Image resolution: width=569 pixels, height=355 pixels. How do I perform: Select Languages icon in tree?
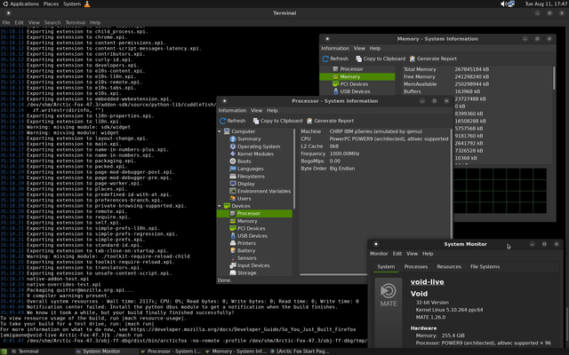click(233, 169)
